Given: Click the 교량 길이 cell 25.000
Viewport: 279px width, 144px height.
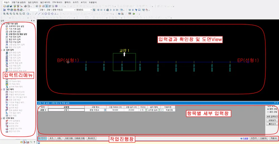Looking at the screenshot, I should click(x=131, y=110).
